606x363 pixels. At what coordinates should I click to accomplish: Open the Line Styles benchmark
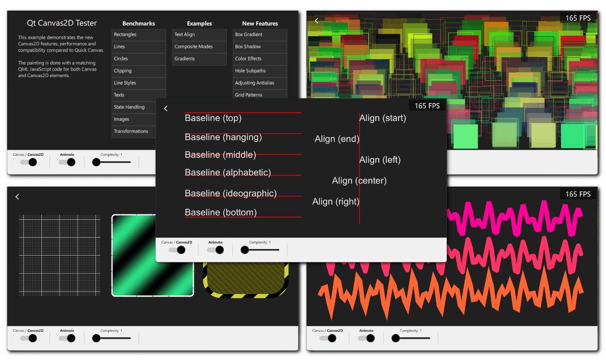tap(139, 83)
